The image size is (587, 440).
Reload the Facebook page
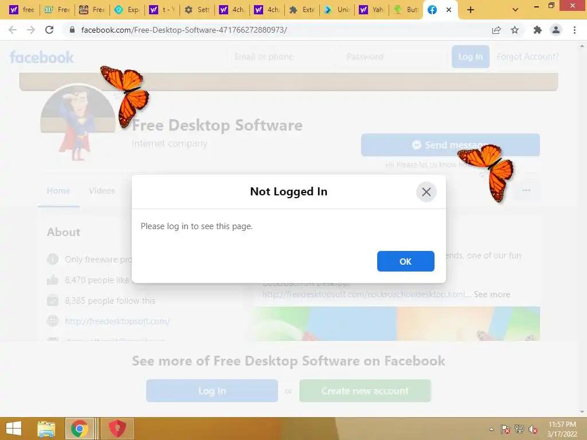[49, 30]
